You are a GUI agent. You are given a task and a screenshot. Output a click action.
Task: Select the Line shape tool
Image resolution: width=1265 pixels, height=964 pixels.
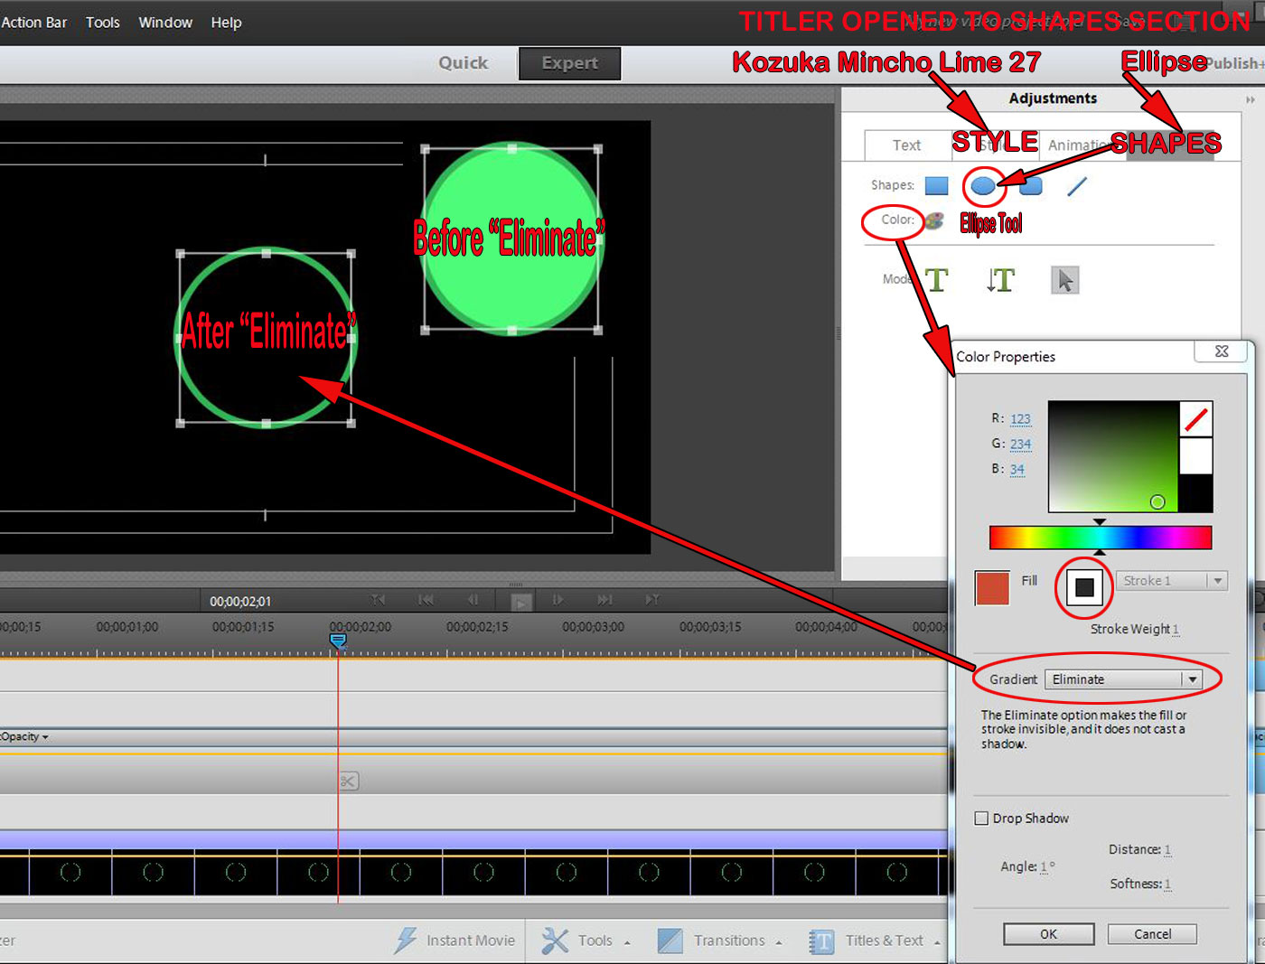pyautogui.click(x=1077, y=185)
